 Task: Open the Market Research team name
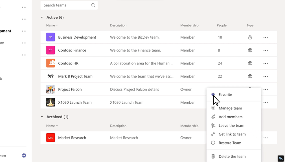(x=72, y=138)
